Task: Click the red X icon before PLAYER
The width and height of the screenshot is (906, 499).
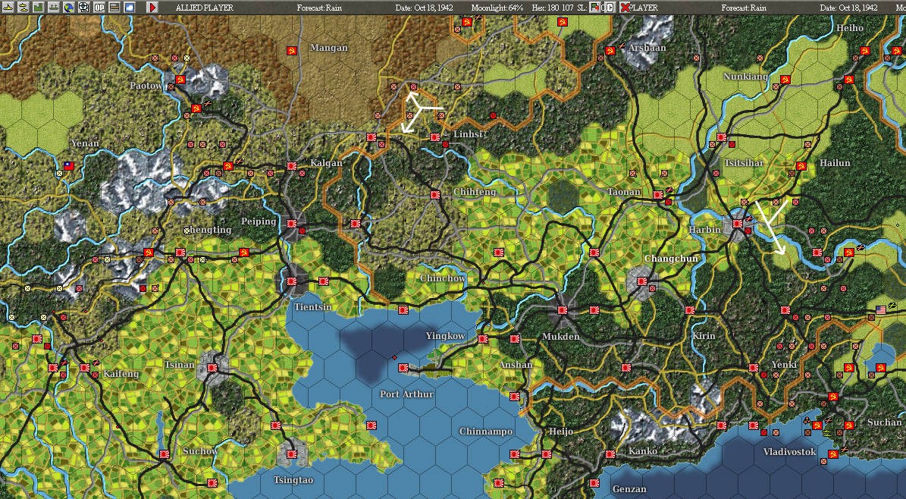Action: [624, 8]
